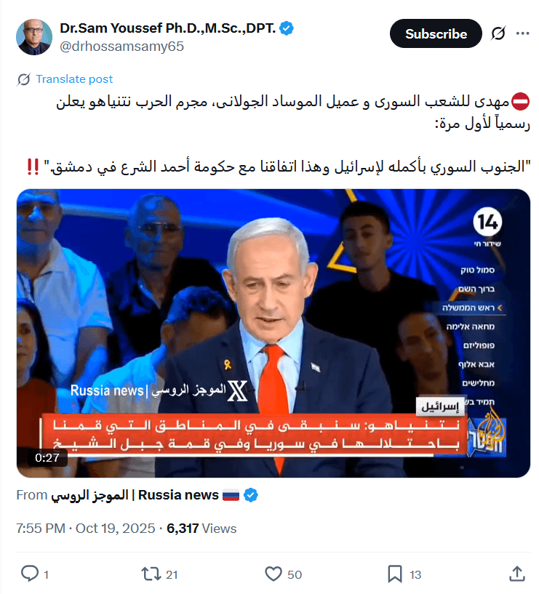The image size is (539, 594).
Task: Open Dr.Sam Youssef's profile avatar
Action: tap(34, 37)
